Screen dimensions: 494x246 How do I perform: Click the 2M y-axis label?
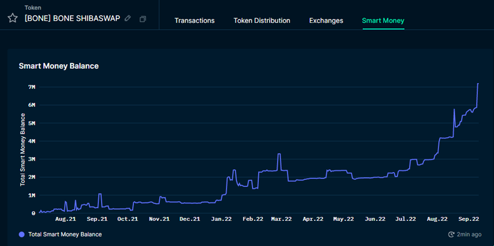click(32, 177)
